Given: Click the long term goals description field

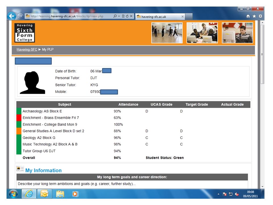Looking at the screenshot, I should coord(132,184).
